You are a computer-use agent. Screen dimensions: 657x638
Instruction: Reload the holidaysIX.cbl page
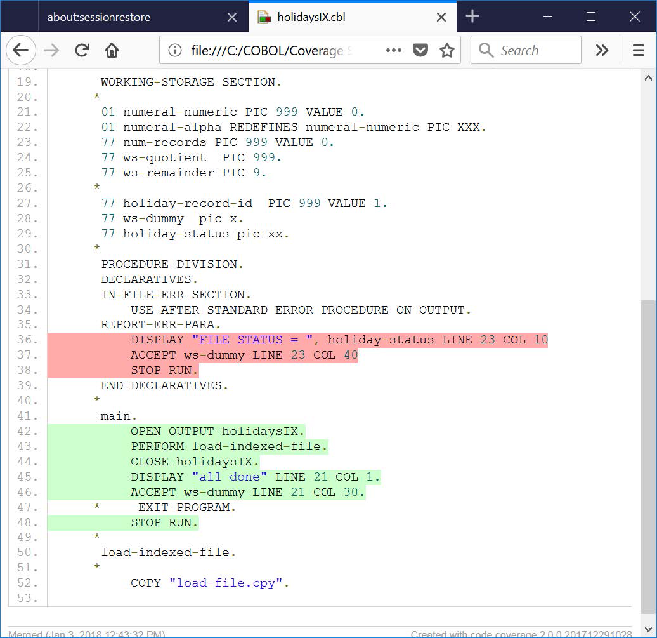[82, 50]
